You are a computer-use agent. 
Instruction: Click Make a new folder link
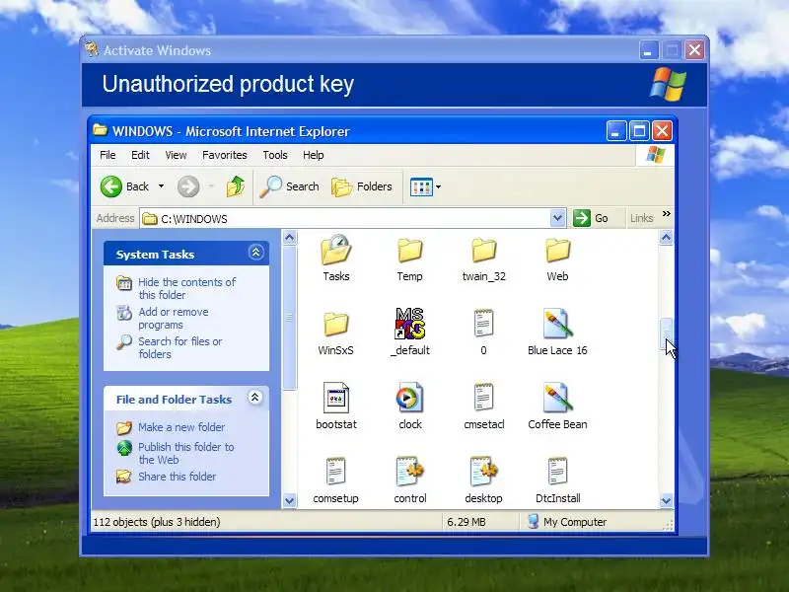[x=181, y=427]
